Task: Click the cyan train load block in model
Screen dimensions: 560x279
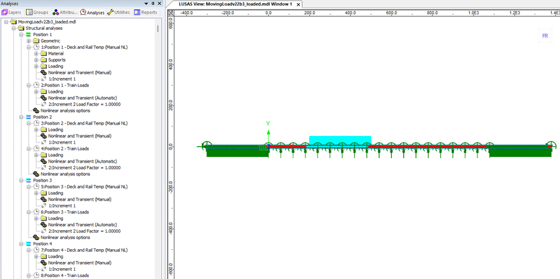Action: pos(340,140)
